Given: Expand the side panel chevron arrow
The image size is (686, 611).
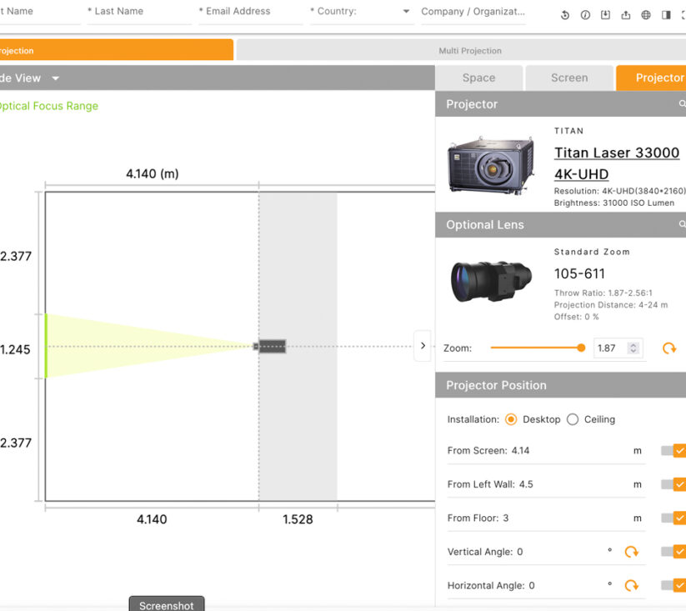Looking at the screenshot, I should [423, 345].
